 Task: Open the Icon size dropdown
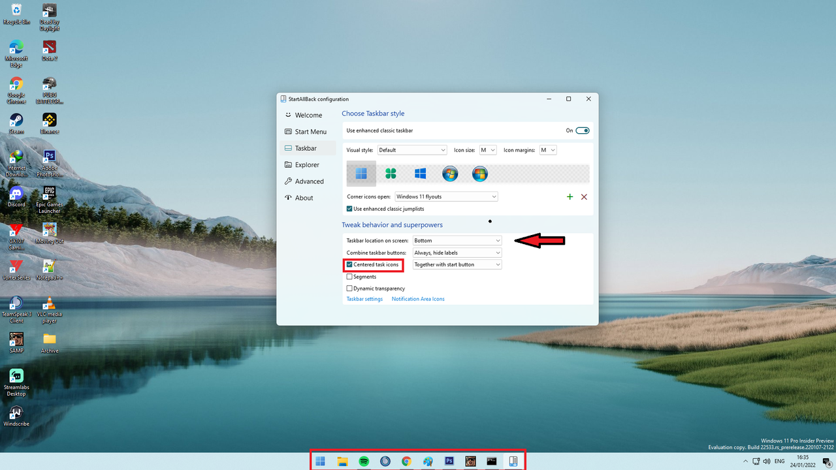point(488,150)
